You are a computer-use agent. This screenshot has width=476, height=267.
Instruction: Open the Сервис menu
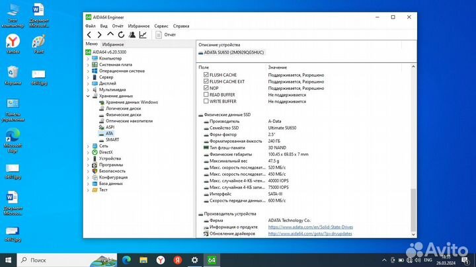[x=161, y=26]
